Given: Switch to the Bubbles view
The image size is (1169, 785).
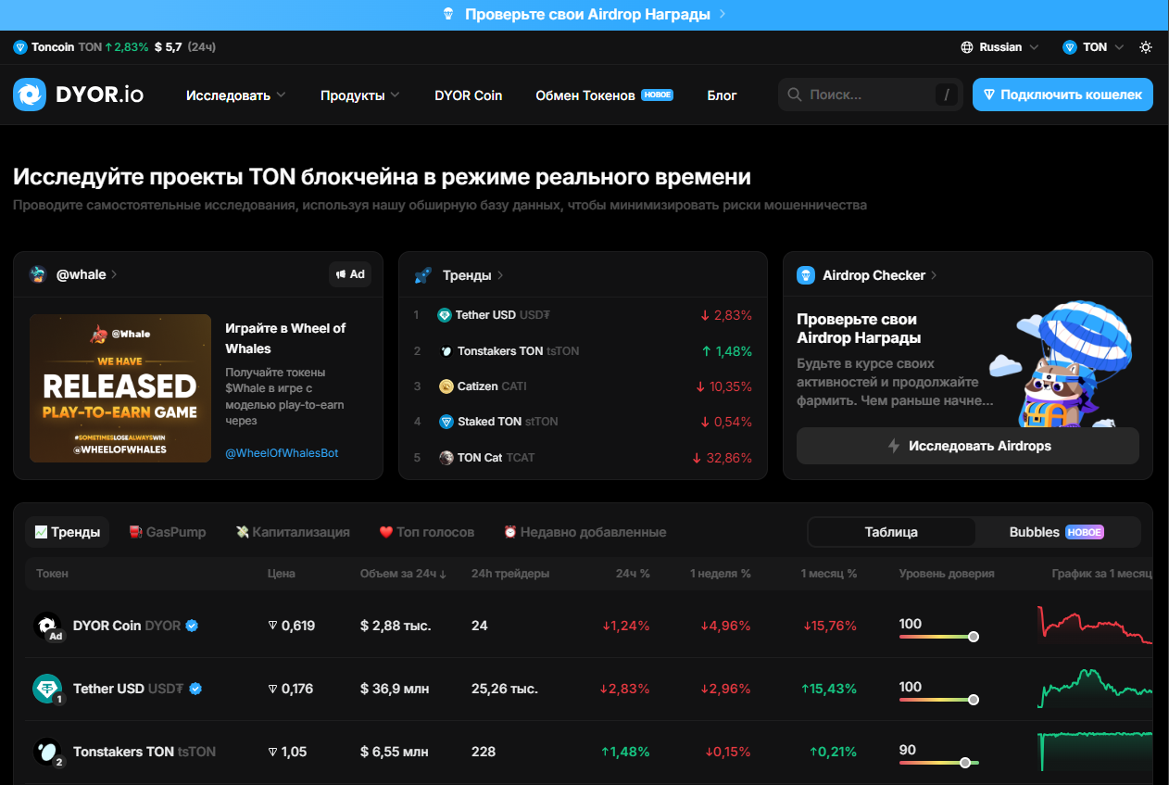Looking at the screenshot, I should (x=1057, y=532).
